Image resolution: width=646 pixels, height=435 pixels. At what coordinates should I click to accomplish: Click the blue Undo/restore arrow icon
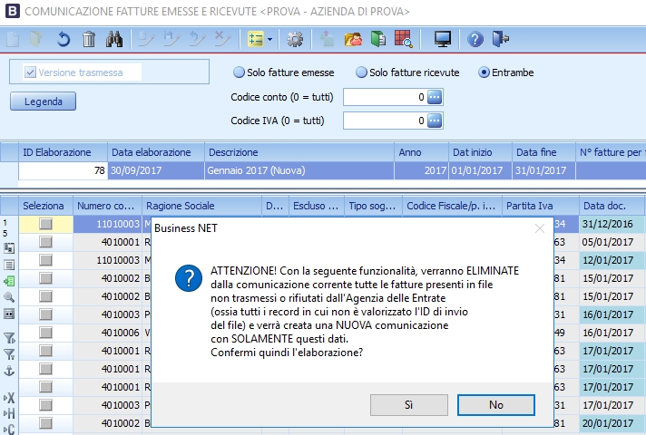pyautogui.click(x=63, y=40)
